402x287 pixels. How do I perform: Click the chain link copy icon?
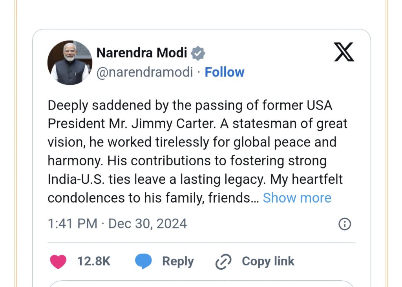(x=223, y=261)
